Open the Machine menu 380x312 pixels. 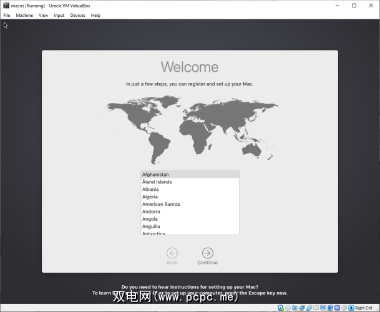(24, 15)
